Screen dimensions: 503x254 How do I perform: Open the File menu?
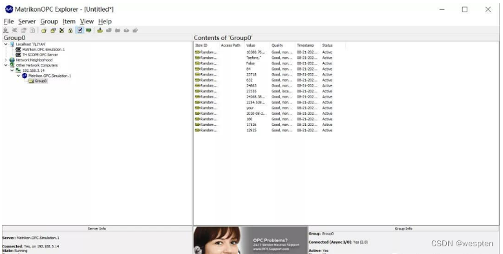pos(8,21)
